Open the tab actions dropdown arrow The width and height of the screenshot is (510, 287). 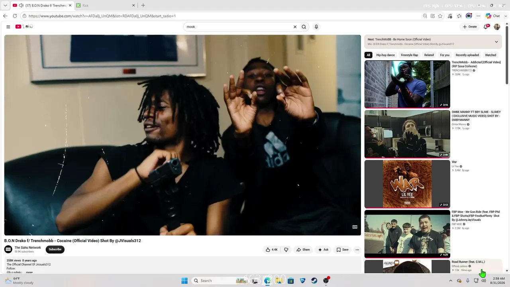(x=5, y=6)
